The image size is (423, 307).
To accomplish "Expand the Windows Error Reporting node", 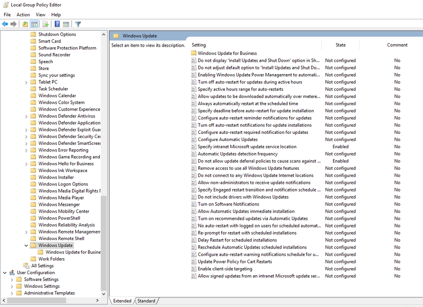I will click(x=26, y=150).
